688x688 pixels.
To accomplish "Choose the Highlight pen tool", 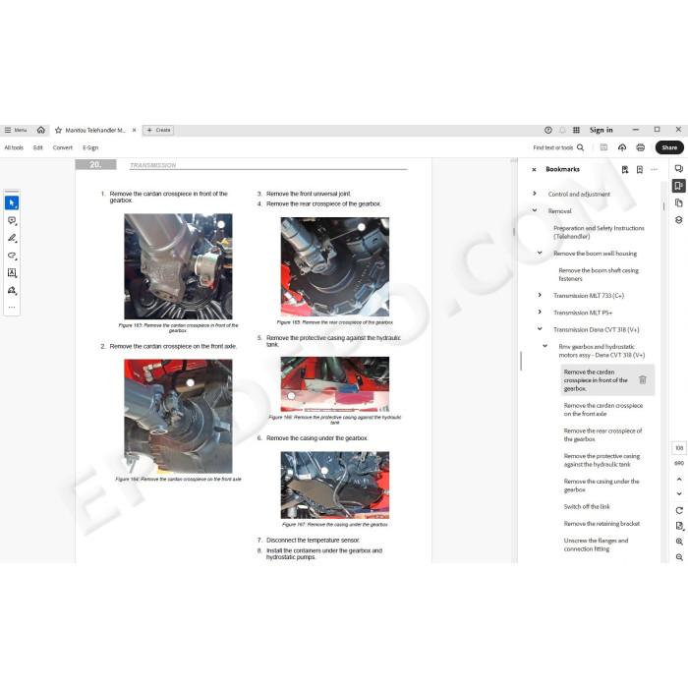I will click(x=12, y=238).
